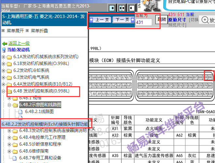Expand 6.4B.5诊断信息和程序 node
The height and width of the screenshot is (163, 215).
point(9,144)
